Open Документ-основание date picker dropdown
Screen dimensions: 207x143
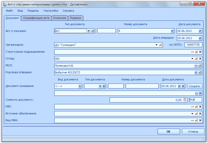(179, 86)
